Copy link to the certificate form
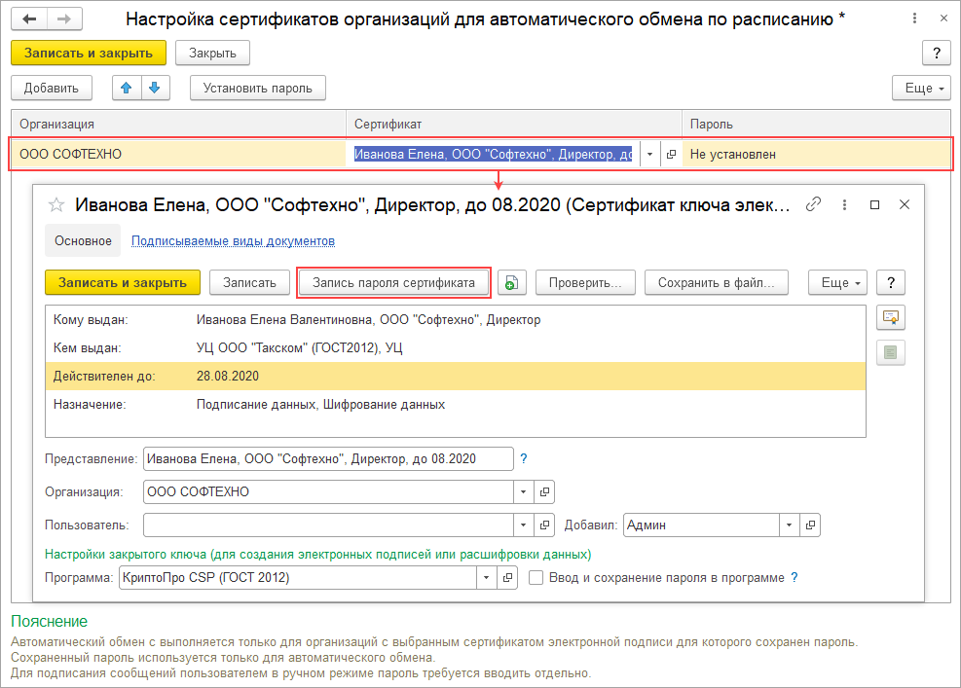The image size is (961, 688). [813, 204]
